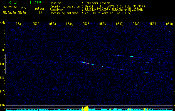Click the 'meteor' count label
Viewport: 175px width, 111px height.
pos(40,9)
